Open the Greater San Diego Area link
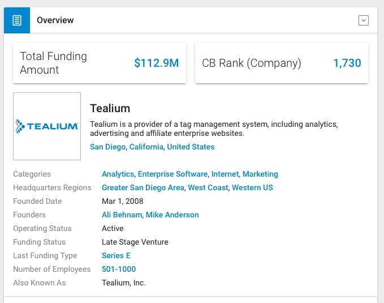The image size is (384, 303). tap(143, 187)
